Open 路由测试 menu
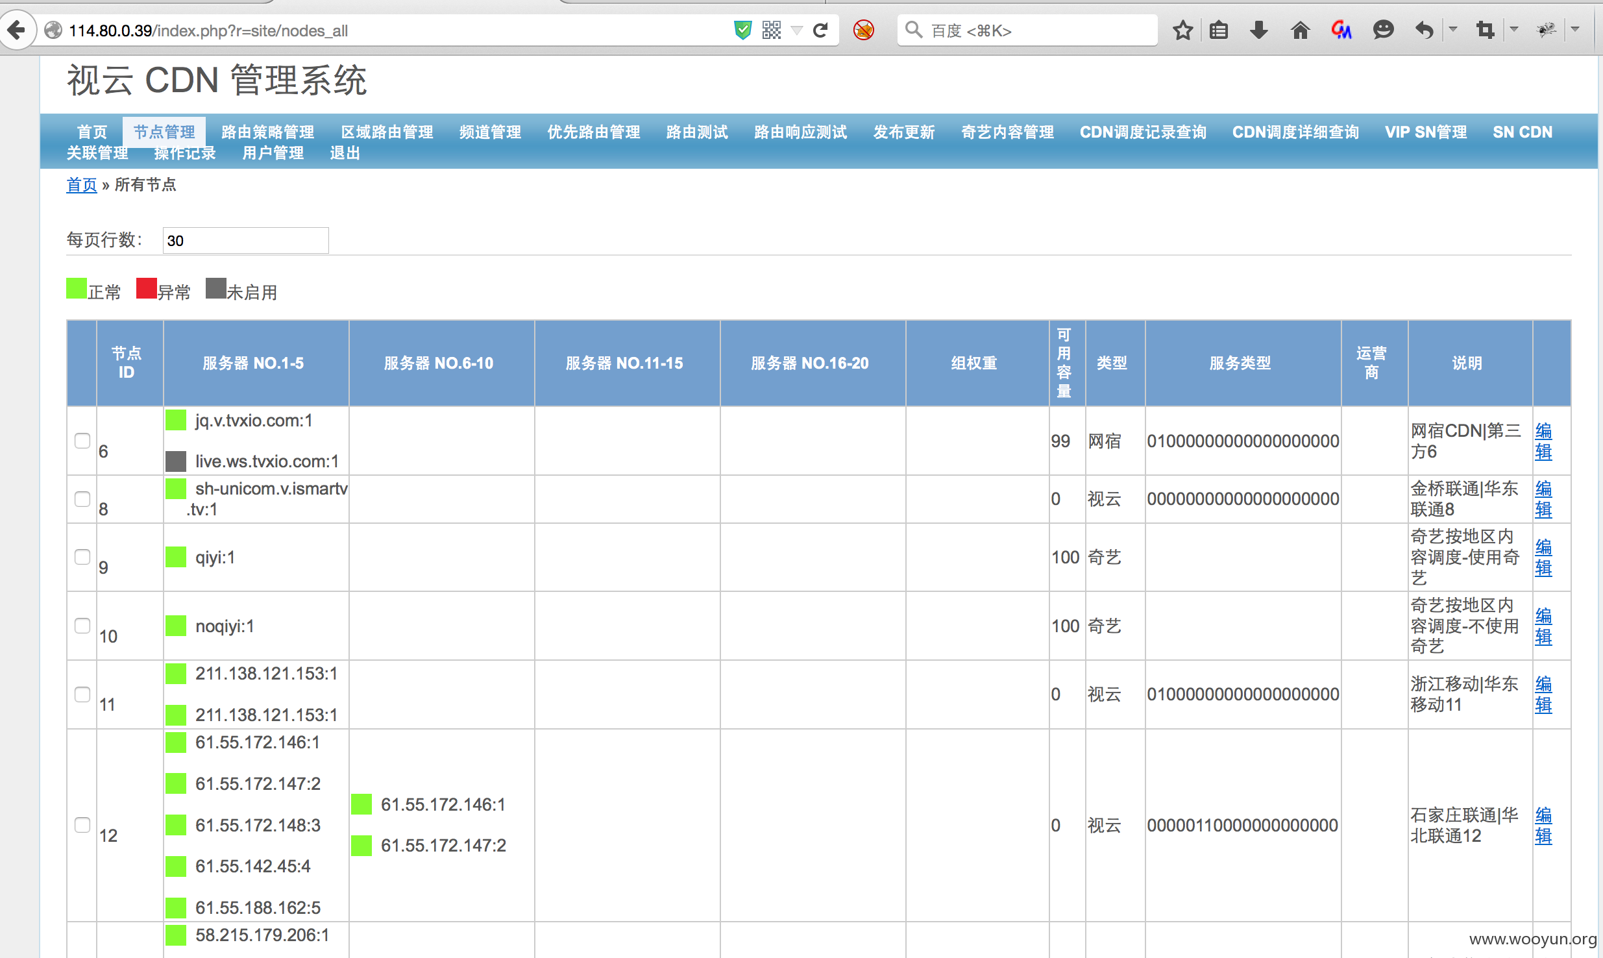This screenshot has width=1603, height=958. coord(697,132)
